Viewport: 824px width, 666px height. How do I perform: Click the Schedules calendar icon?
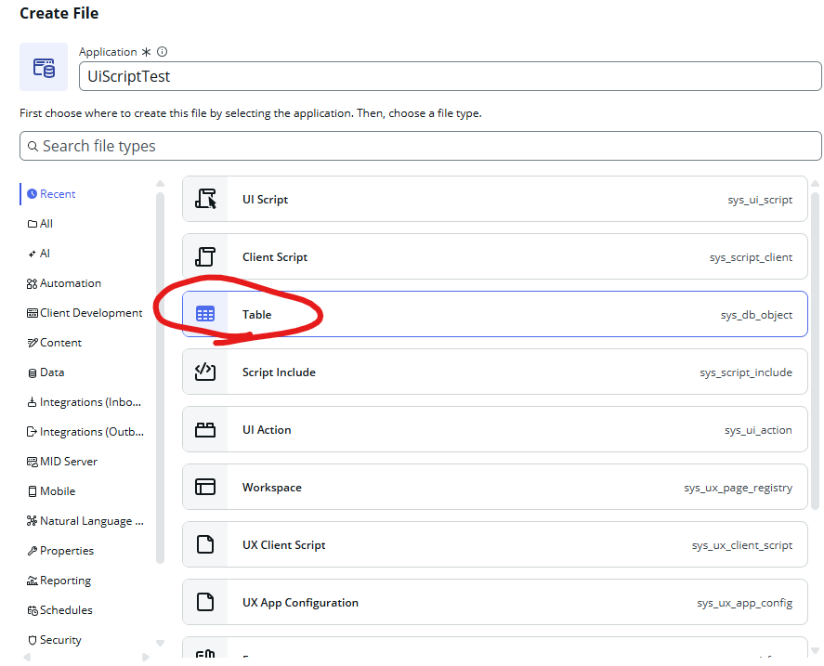[x=33, y=610]
